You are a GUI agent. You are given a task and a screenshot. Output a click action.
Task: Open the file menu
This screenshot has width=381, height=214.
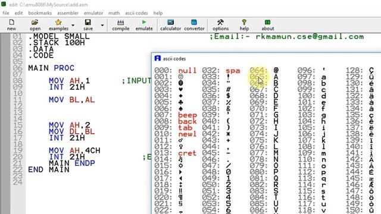6,13
